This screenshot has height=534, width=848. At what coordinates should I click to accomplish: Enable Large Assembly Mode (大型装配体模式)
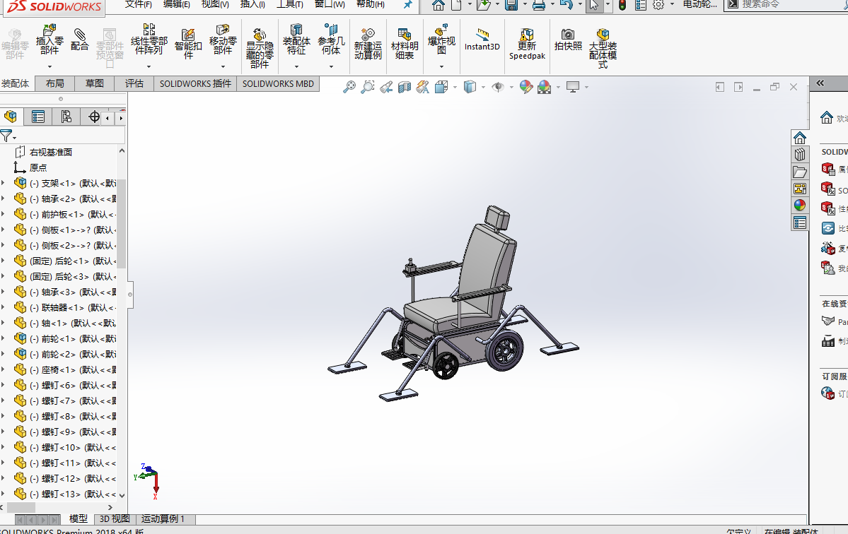[x=603, y=49]
